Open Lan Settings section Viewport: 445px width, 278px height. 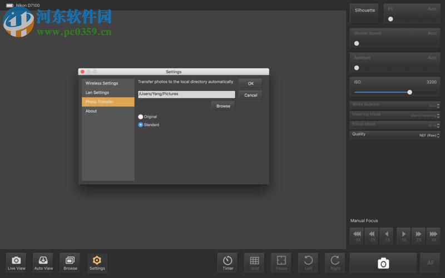108,92
